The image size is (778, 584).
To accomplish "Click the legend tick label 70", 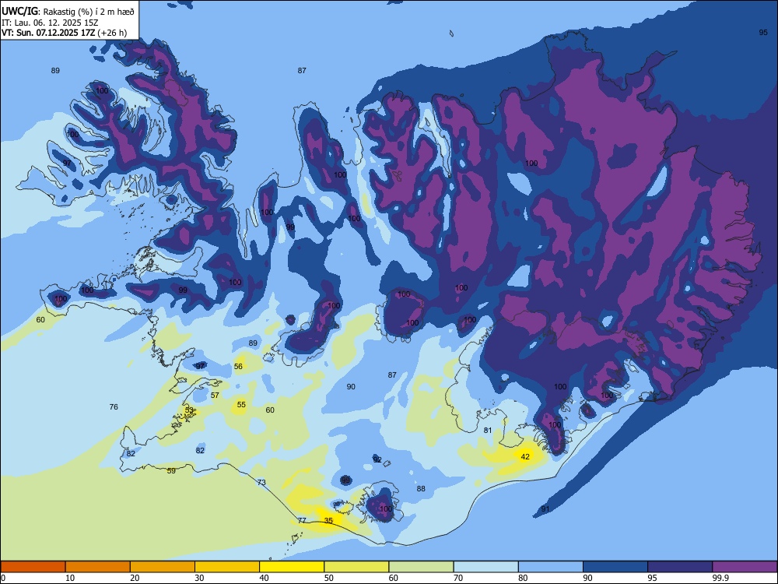I will (x=458, y=578).
